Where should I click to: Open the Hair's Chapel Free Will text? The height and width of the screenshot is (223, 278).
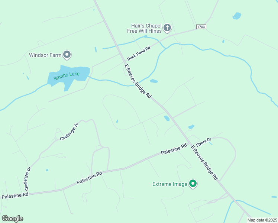[144, 28]
